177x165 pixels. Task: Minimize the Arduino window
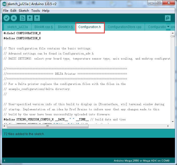coord(152,3)
